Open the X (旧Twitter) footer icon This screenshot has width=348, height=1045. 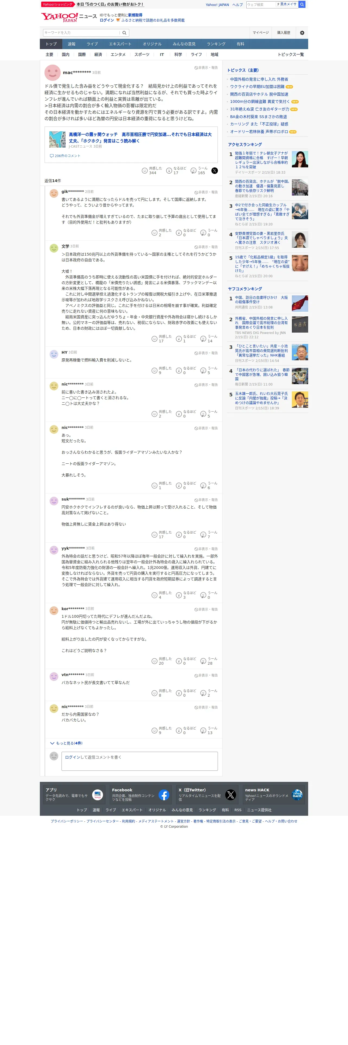point(231,795)
